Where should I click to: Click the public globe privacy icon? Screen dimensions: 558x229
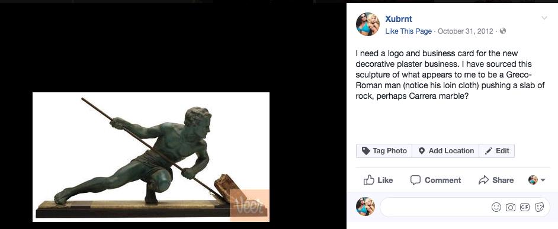[x=503, y=31]
